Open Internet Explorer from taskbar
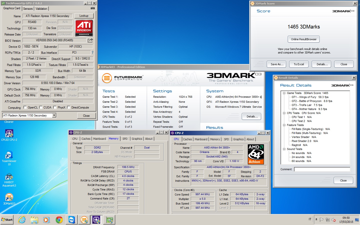 [22, 220]
